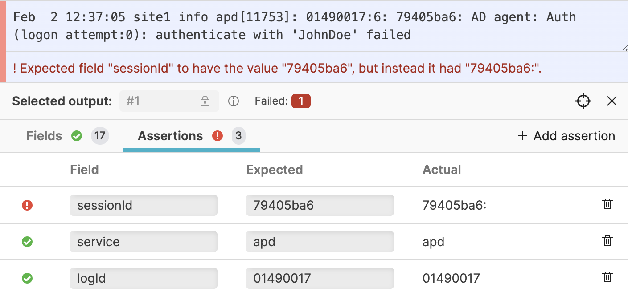Edit the expected value 79405ba6 input

click(320, 205)
